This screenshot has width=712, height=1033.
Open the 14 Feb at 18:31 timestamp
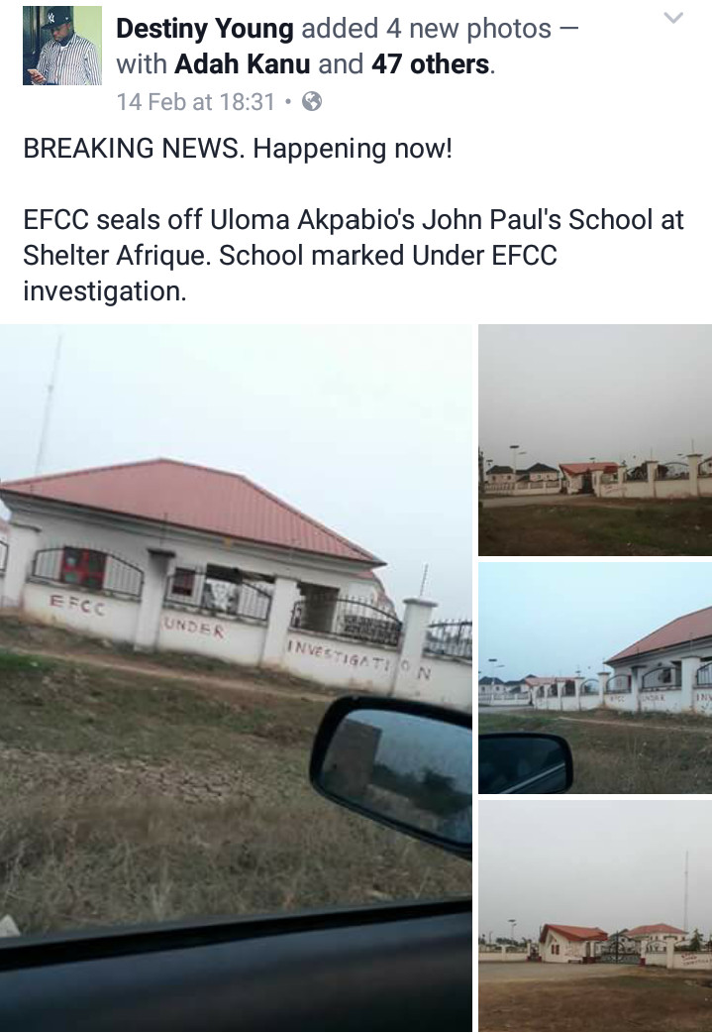pos(195,102)
